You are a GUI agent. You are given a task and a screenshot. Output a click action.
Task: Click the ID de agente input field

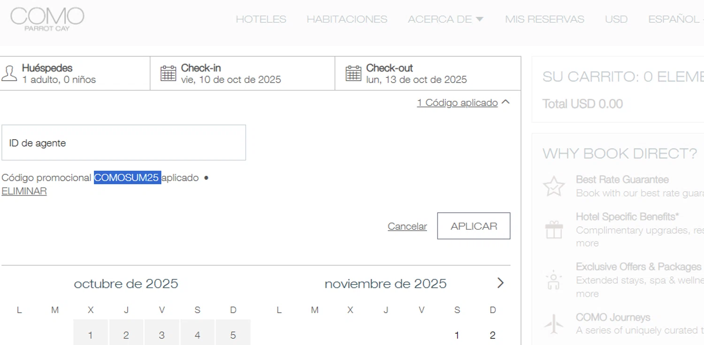click(x=123, y=142)
